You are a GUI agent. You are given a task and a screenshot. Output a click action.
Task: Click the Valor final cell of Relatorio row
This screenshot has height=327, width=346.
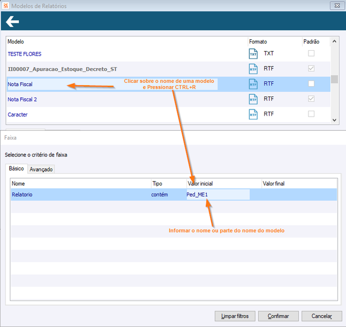[299, 195]
